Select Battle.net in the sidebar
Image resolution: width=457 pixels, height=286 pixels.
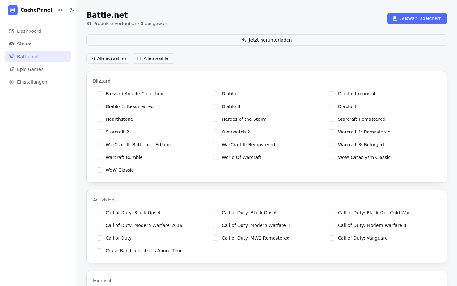[x=38, y=57]
